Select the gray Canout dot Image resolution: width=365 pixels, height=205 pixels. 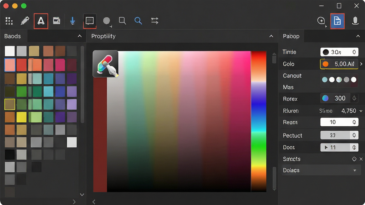(x=346, y=80)
